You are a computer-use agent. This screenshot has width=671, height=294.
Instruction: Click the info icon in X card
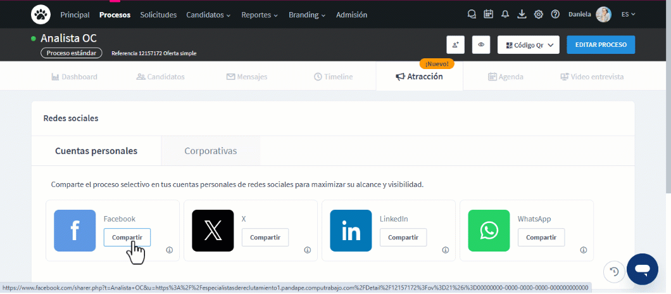pyautogui.click(x=307, y=250)
